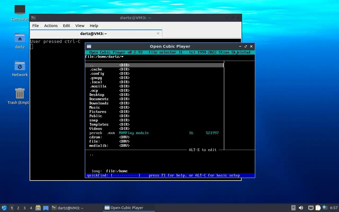This screenshot has height=212, width=339.
Task: Click the 'long: file:/home' line
Action: point(110,171)
